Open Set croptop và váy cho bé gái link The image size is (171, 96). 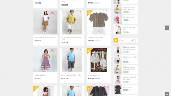(45, 37)
